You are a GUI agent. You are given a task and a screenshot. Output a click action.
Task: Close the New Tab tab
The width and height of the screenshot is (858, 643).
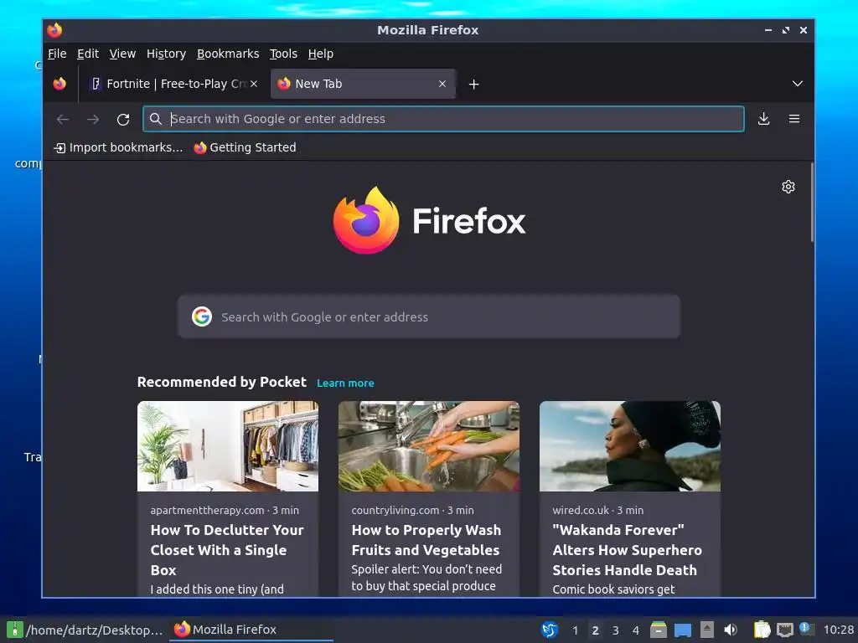(x=442, y=84)
